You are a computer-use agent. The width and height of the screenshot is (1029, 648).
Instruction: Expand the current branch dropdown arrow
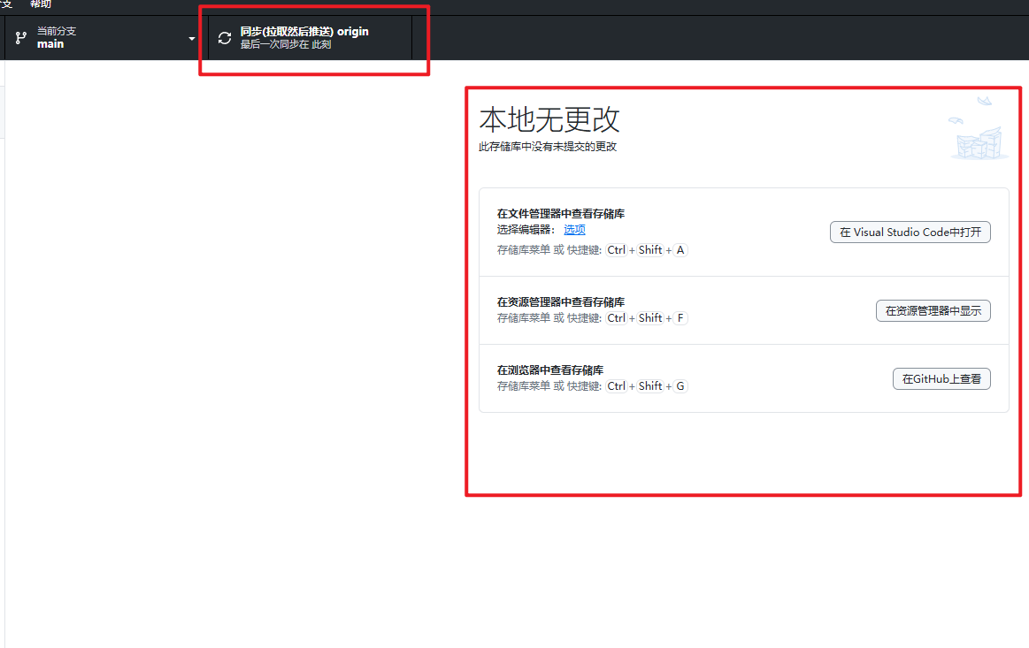tap(192, 39)
